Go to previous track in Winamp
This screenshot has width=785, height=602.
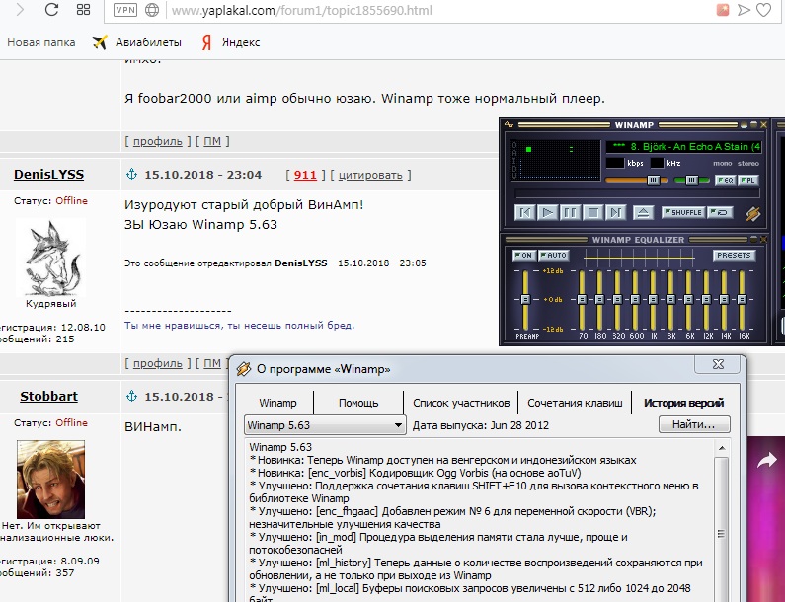pos(526,212)
